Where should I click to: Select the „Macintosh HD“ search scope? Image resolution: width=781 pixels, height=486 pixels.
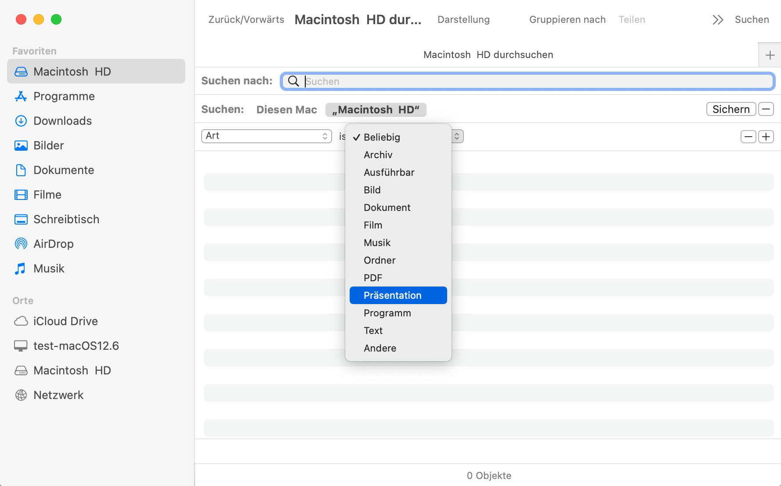(x=376, y=109)
